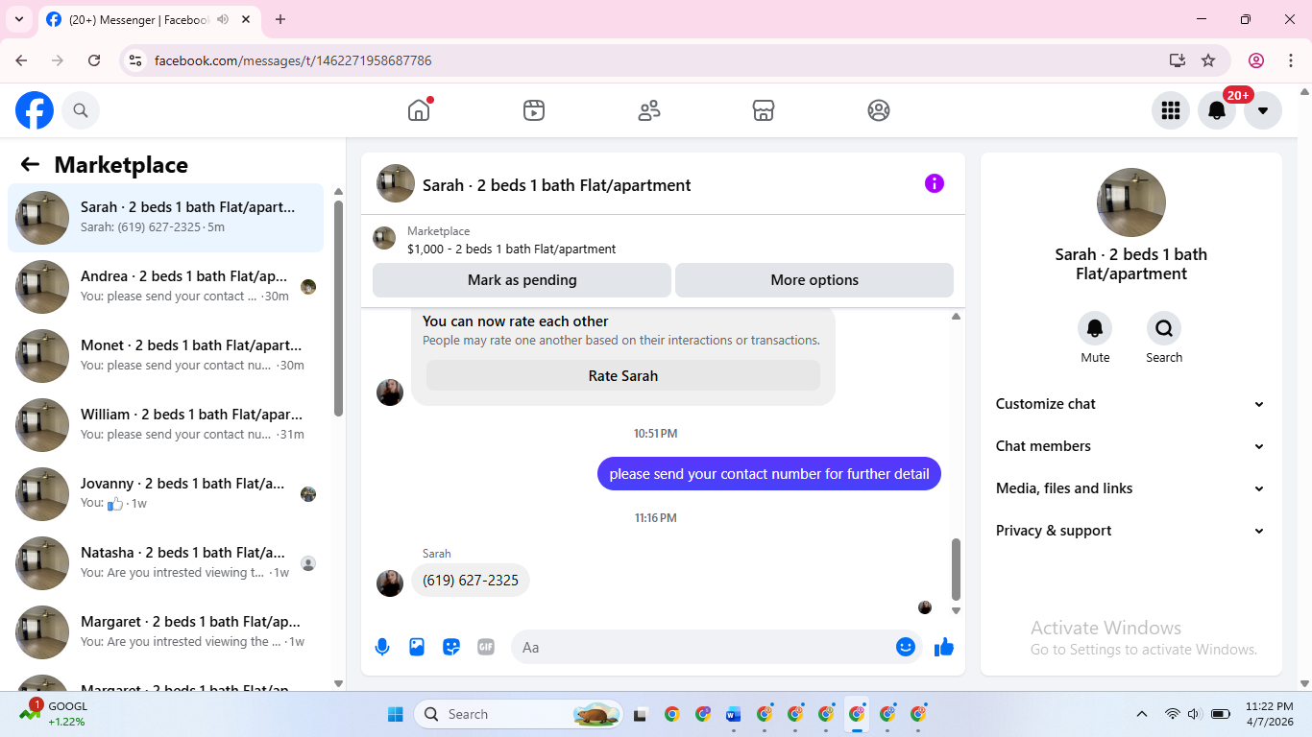Open Monet conversation in the list
The image size is (1312, 737).
click(166, 356)
